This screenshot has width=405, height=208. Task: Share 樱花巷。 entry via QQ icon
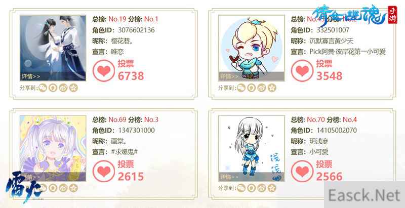(x=53, y=88)
